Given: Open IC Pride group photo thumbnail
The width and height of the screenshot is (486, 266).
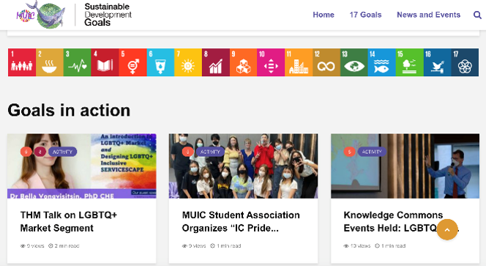Looking at the screenshot, I should pos(243,166).
